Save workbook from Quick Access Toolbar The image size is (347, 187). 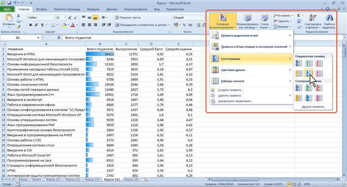(x=9, y=3)
